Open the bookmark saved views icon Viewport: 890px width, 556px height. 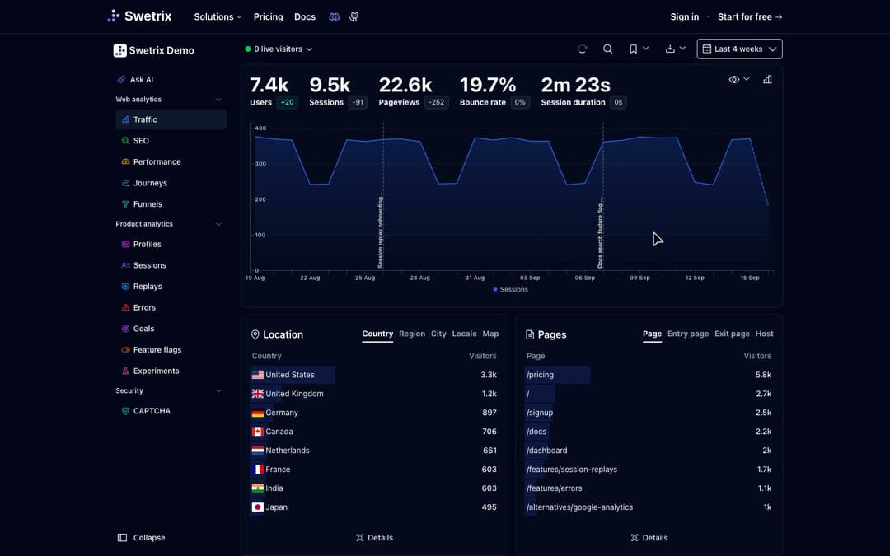(634, 49)
